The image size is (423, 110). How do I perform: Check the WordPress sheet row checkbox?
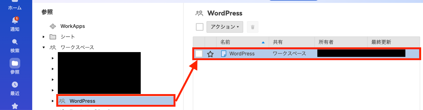point(199,54)
